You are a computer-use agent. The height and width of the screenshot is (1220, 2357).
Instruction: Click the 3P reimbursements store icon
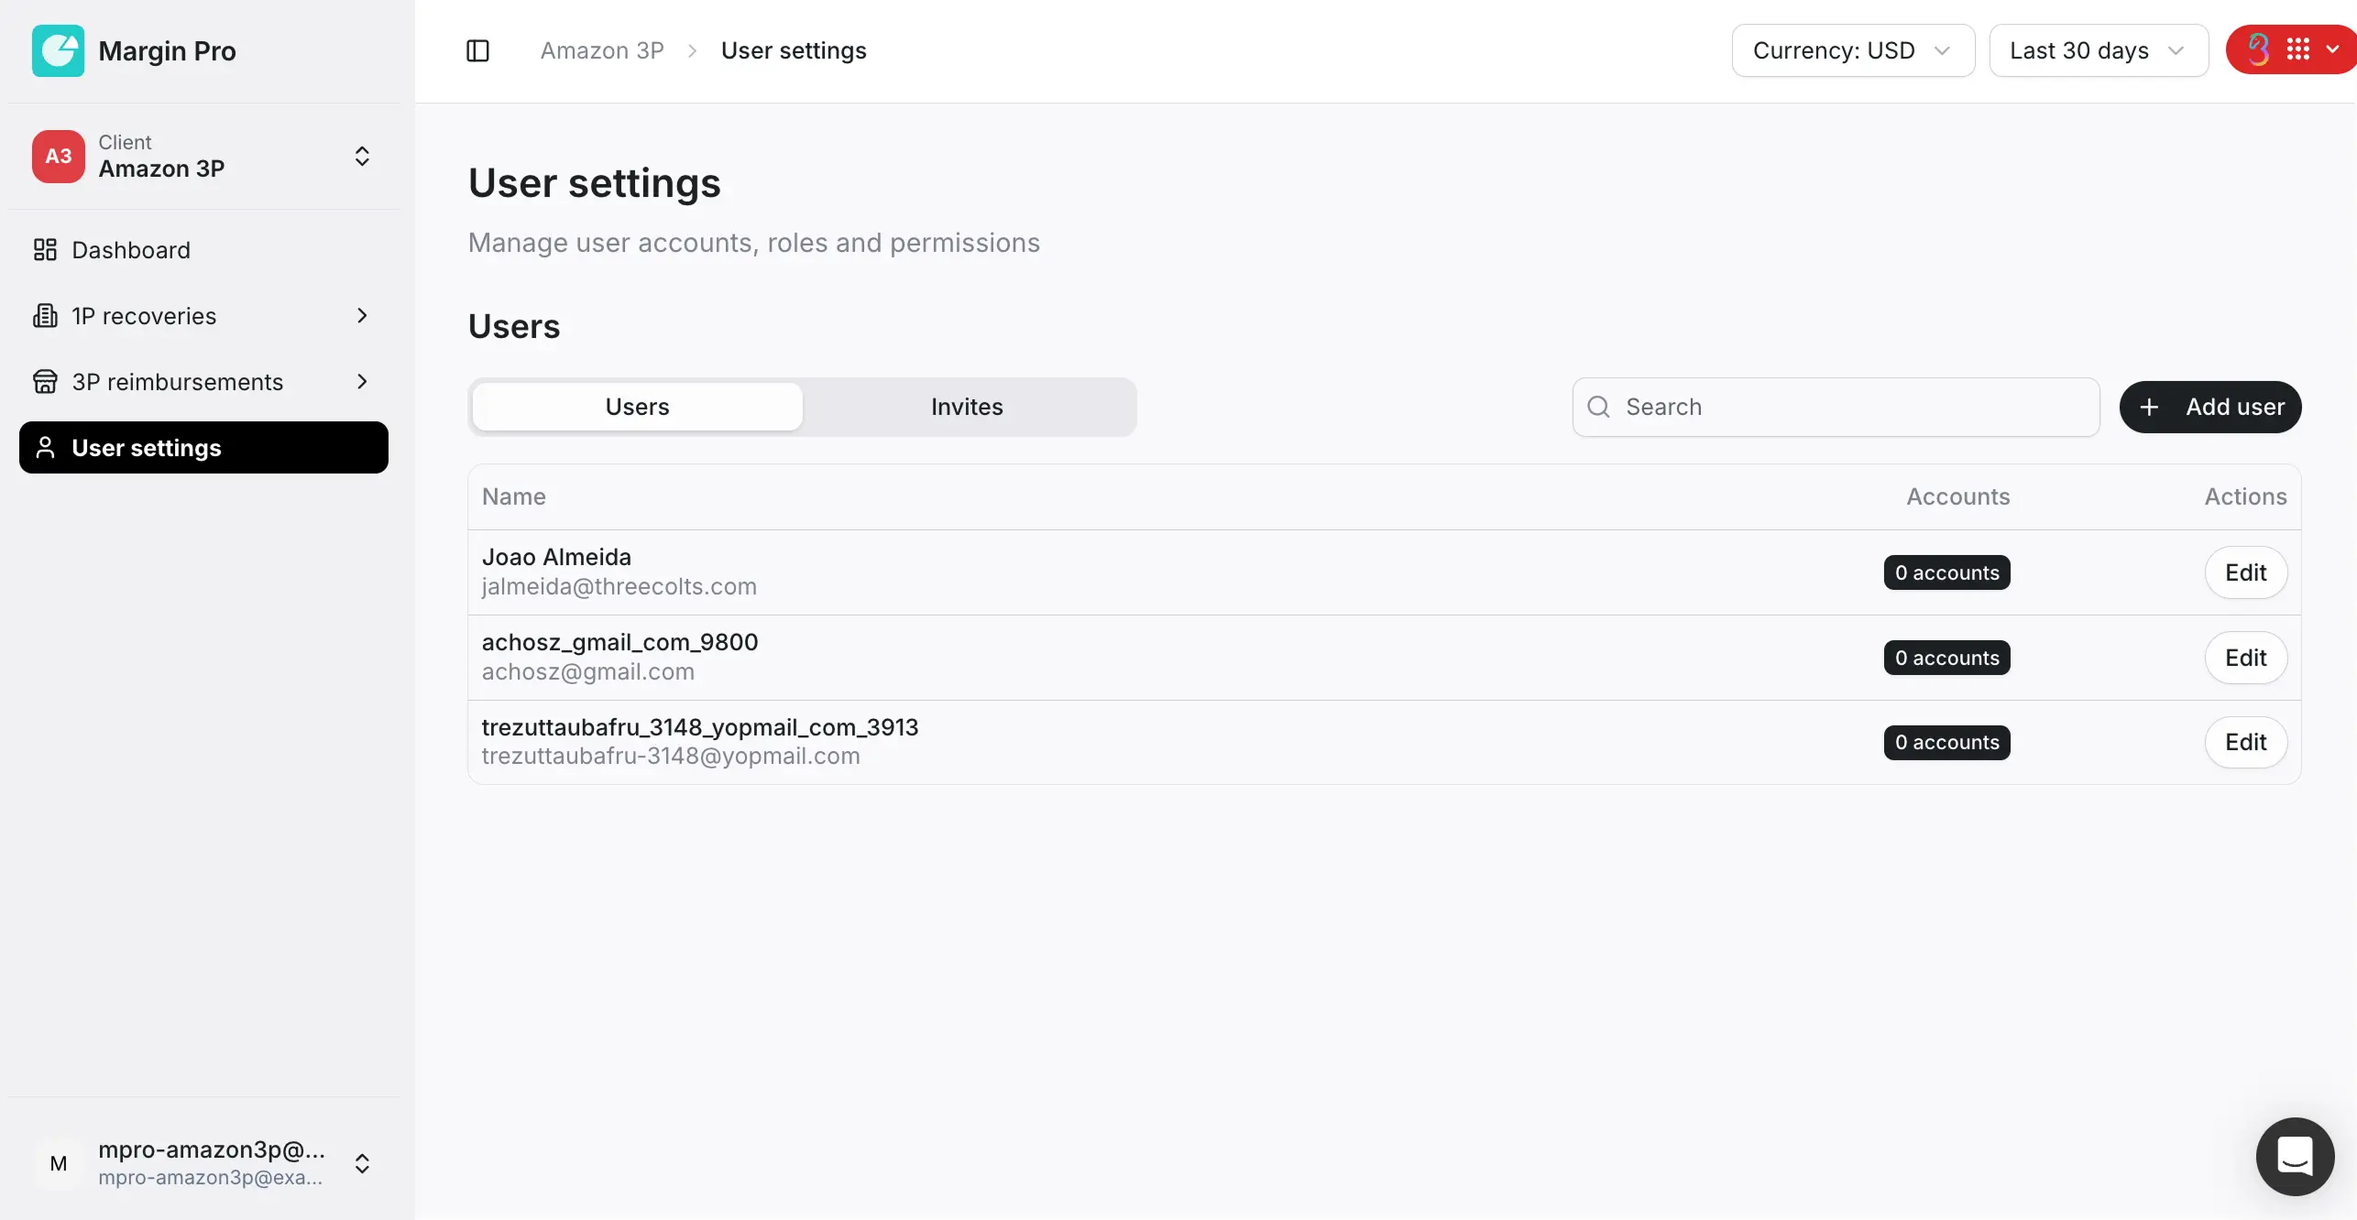(45, 382)
